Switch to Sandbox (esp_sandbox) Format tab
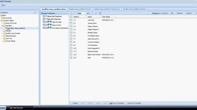This screenshot has width=197, height=110. point(80,9)
